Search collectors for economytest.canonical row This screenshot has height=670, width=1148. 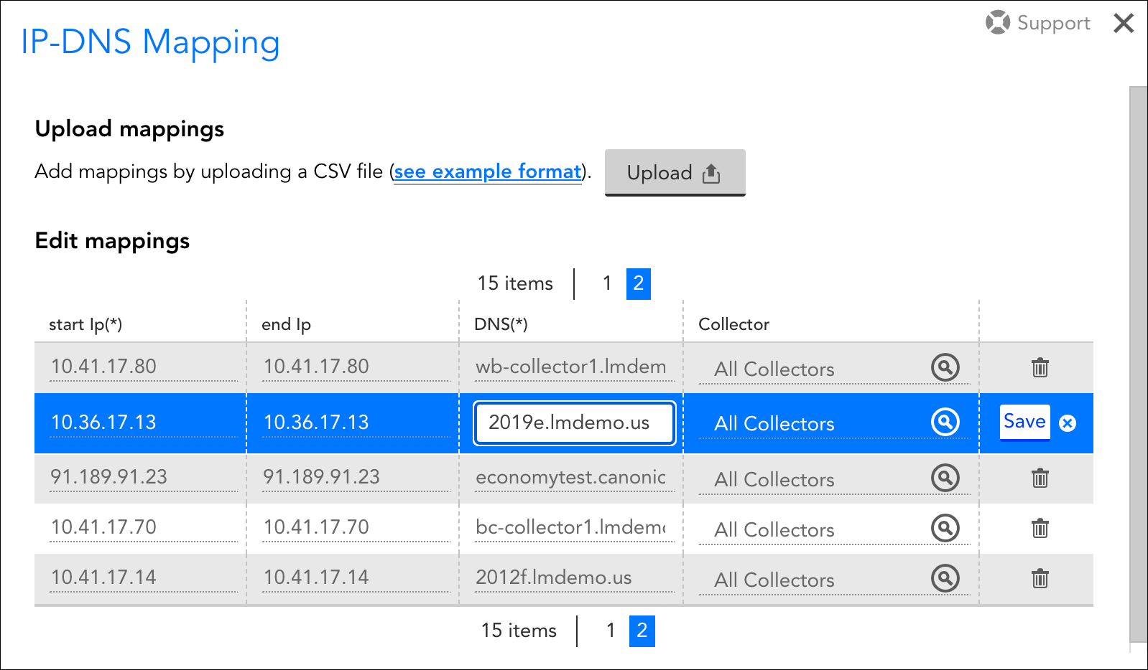click(x=945, y=478)
